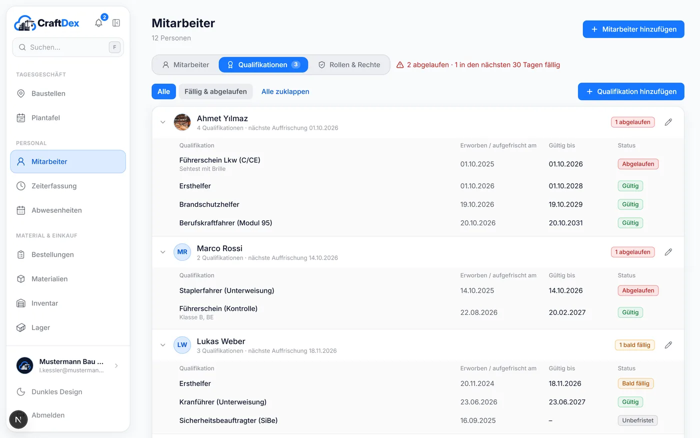The width and height of the screenshot is (700, 438).
Task: Open the notifications bell
Action: (99, 23)
